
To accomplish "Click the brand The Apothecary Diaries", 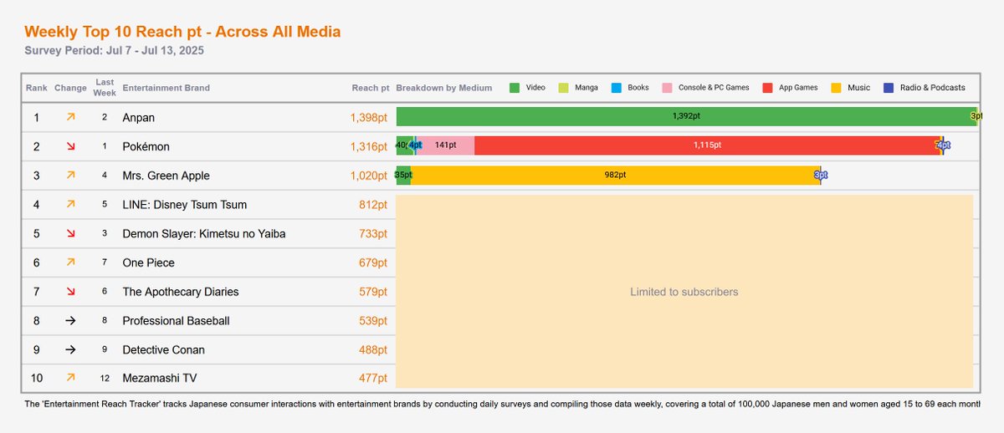I will (181, 292).
